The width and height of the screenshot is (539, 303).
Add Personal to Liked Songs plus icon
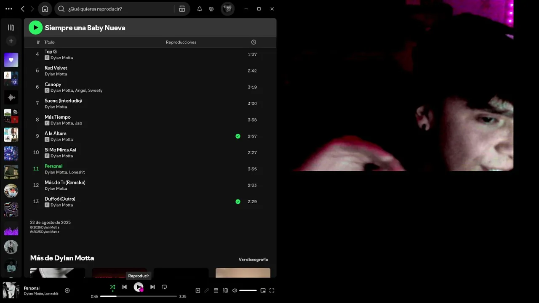tap(67, 290)
